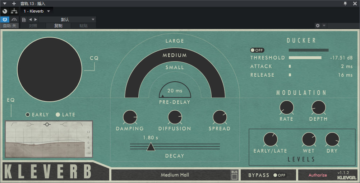Expand the window menu triangle at top-left
The width and height of the screenshot is (360, 183).
click(x=5, y=4)
